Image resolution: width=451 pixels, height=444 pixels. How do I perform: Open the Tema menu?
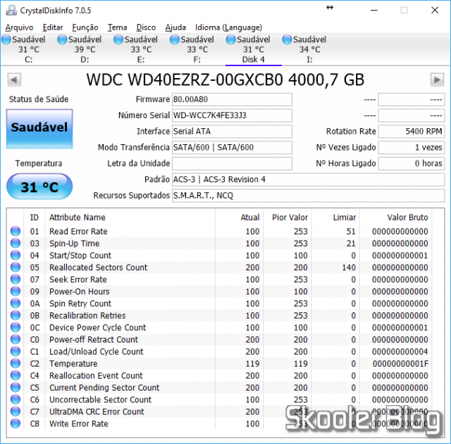[118, 27]
